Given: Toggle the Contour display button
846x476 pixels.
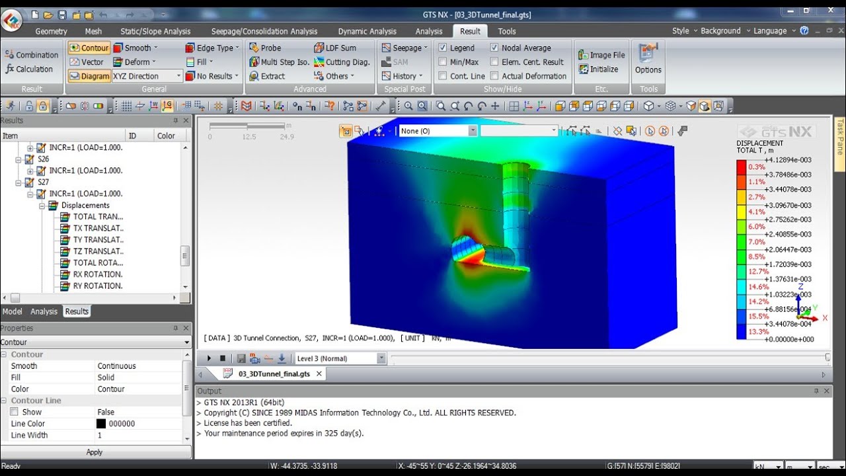Looking at the screenshot, I should coord(89,48).
